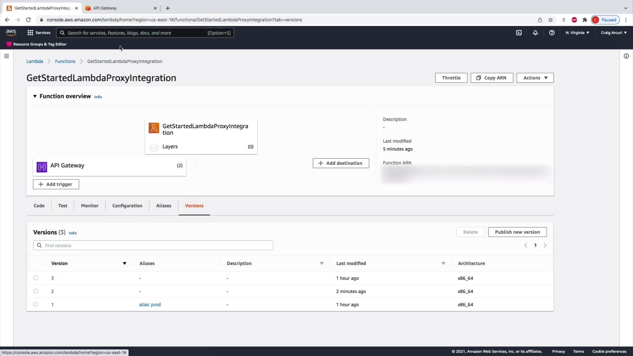Image resolution: width=633 pixels, height=356 pixels.
Task: Open the browser share icon
Action: (x=540, y=20)
